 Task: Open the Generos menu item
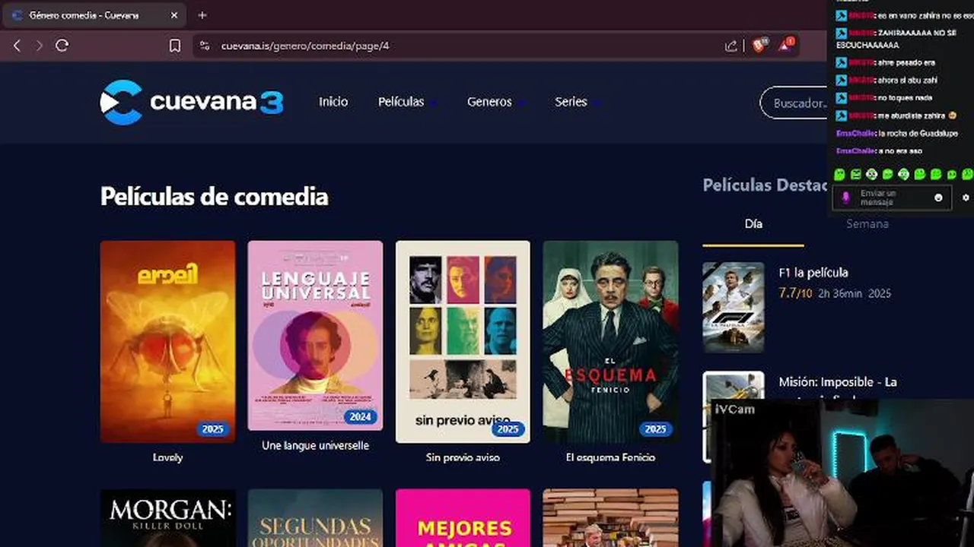coord(489,102)
